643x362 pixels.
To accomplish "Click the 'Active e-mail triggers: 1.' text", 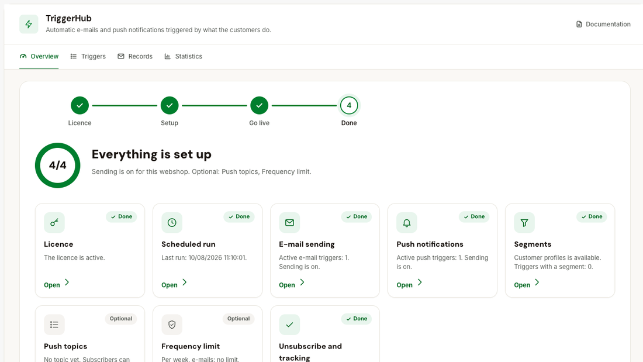I will click(x=314, y=258).
